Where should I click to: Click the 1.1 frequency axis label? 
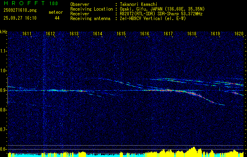tap(4, 51)
